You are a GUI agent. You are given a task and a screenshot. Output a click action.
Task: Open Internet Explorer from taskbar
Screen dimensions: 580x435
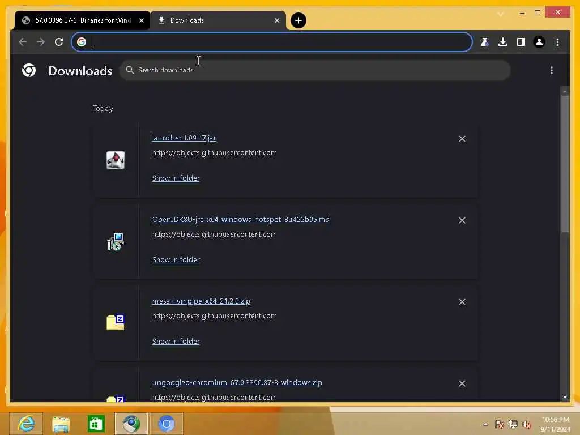point(26,424)
